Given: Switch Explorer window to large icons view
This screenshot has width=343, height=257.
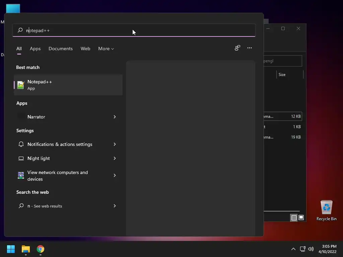Looking at the screenshot, I should [x=301, y=218].
